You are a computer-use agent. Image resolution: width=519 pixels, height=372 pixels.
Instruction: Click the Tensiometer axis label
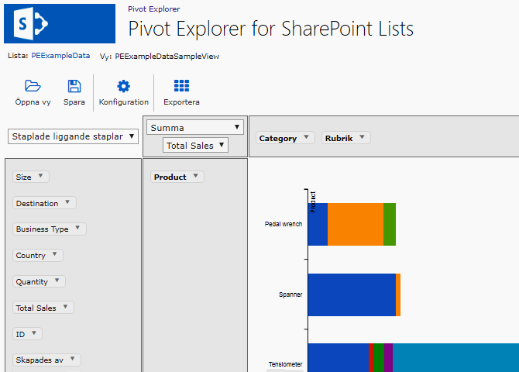click(285, 364)
